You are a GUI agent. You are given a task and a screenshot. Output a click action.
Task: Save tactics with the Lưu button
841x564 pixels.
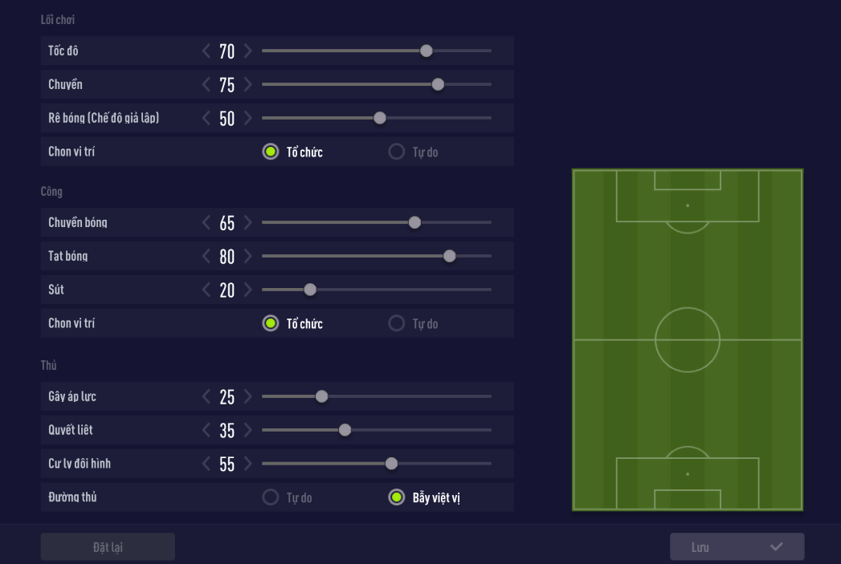pyautogui.click(x=737, y=547)
